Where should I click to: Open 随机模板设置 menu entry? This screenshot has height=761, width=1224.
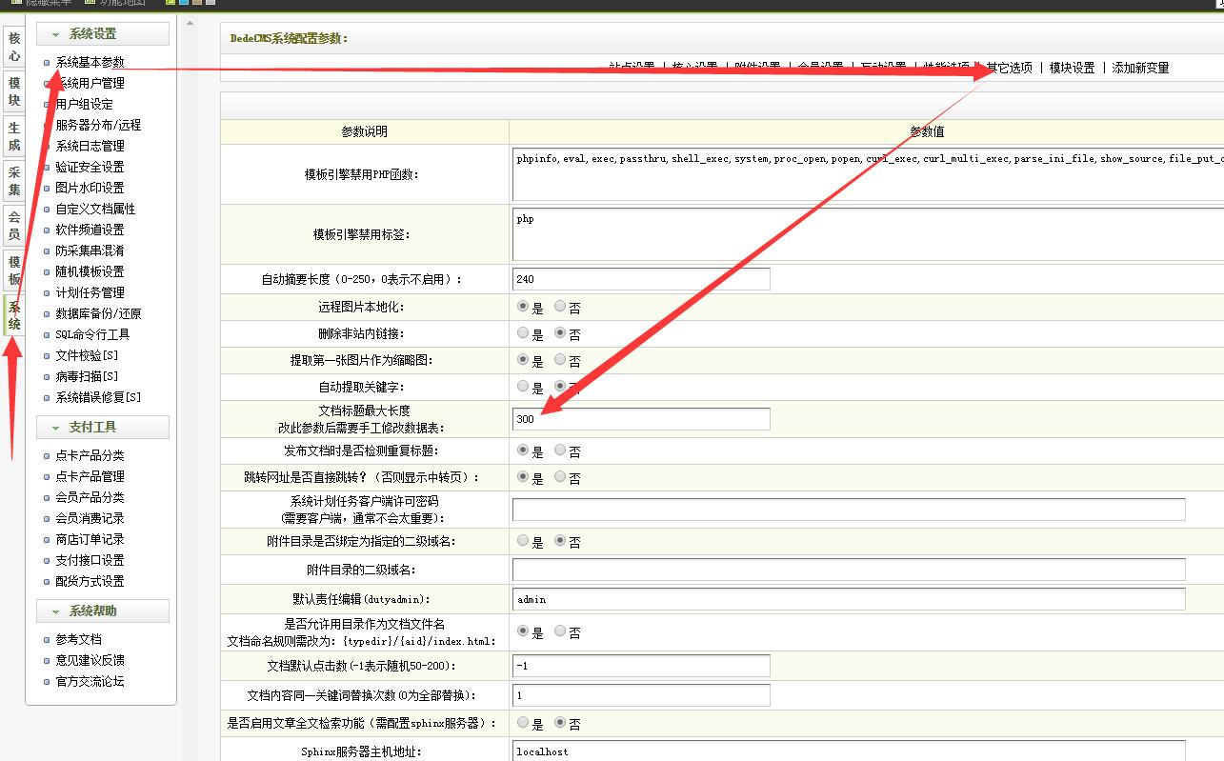90,271
